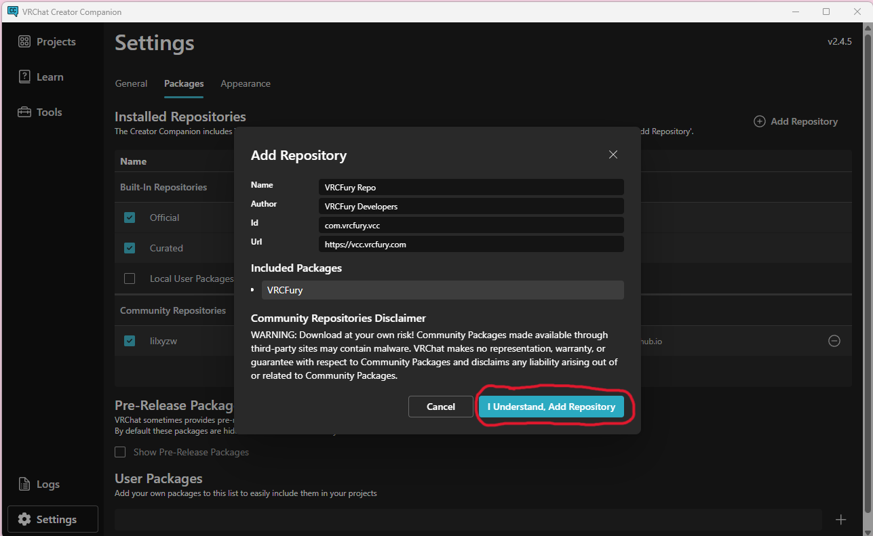873x536 pixels.
Task: Click the User Packages heading
Action: [x=159, y=479]
